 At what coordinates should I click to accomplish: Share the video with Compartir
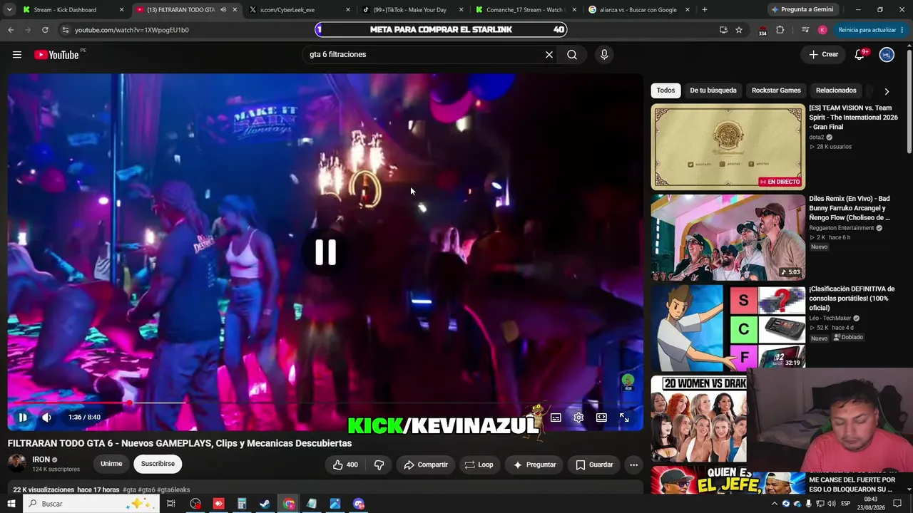[x=426, y=465]
